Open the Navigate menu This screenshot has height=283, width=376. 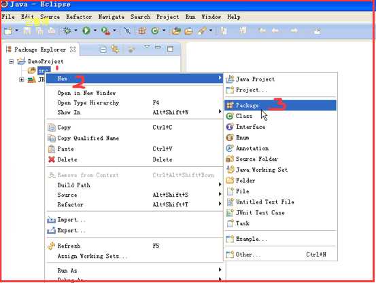[x=112, y=17]
